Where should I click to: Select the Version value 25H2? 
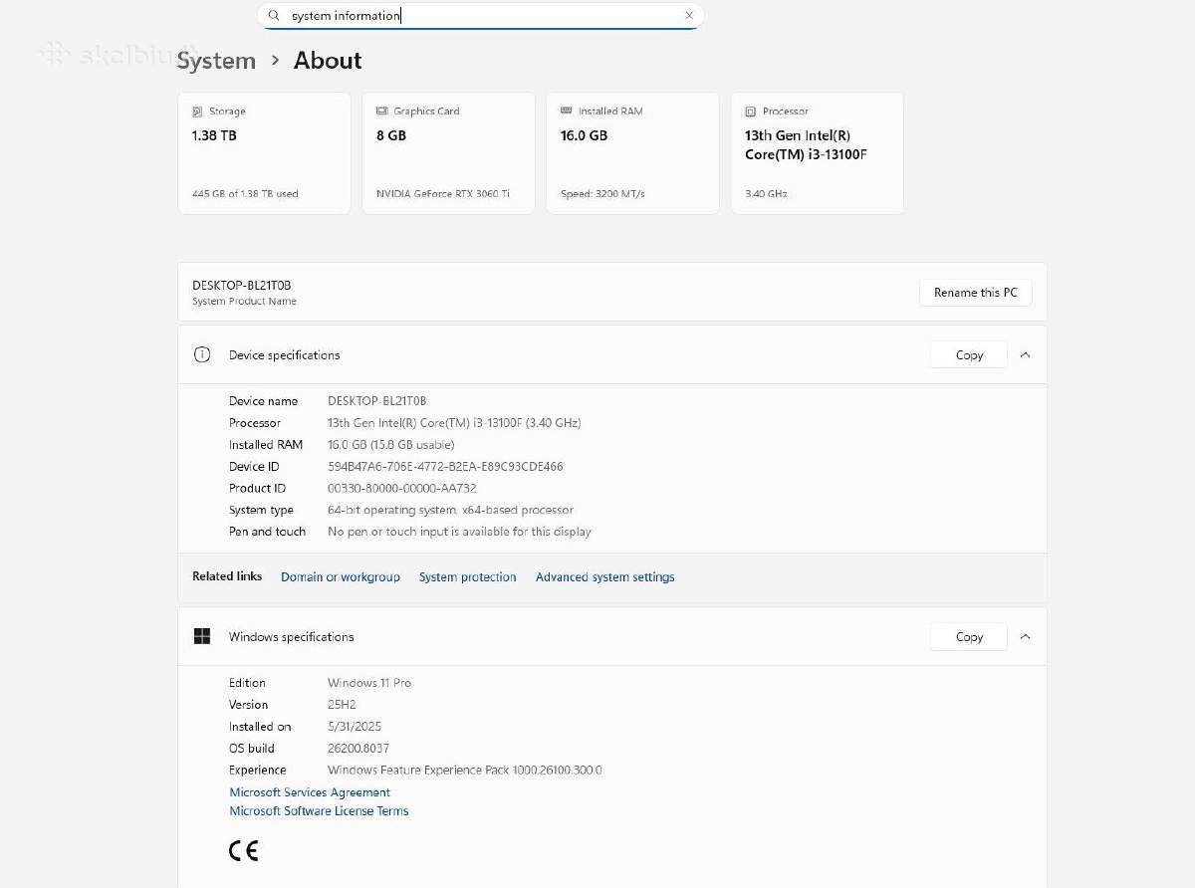point(342,705)
